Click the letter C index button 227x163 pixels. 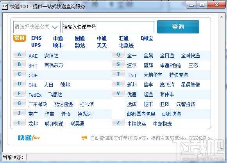[19, 74]
